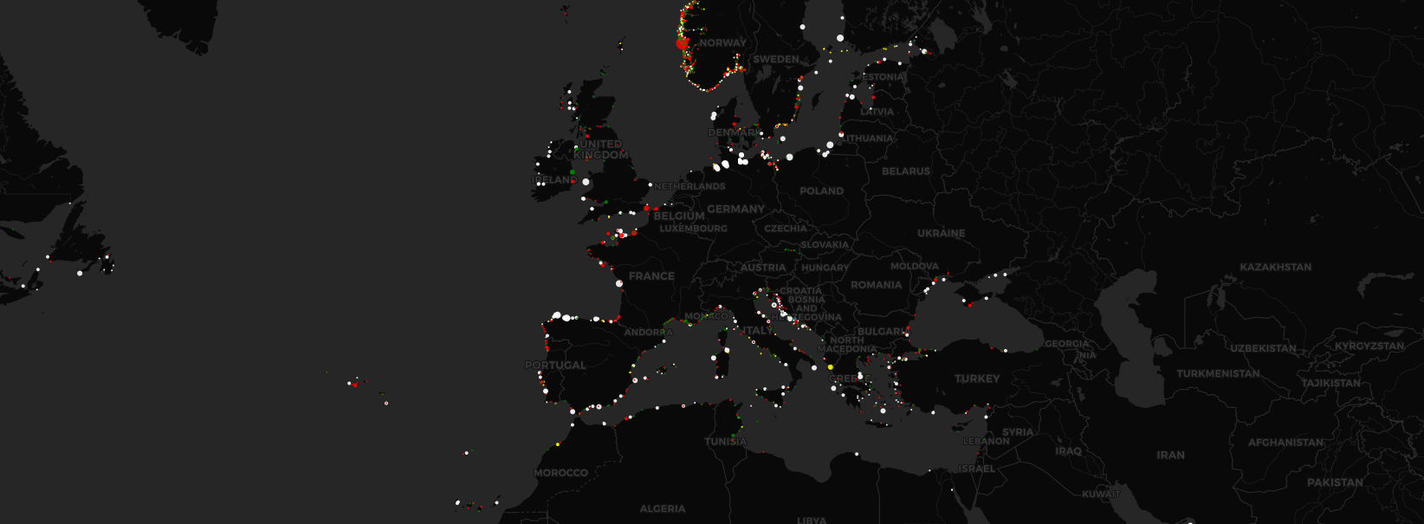Click the Sweden country label
The image size is (1424, 524).
click(775, 60)
